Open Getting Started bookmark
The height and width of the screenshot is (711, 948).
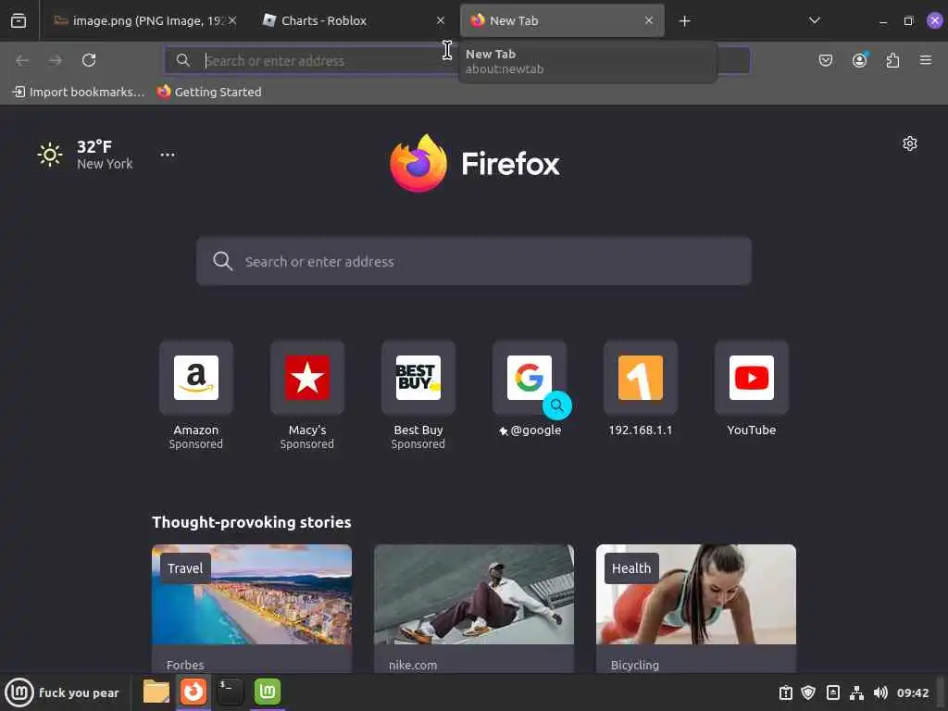pos(209,92)
